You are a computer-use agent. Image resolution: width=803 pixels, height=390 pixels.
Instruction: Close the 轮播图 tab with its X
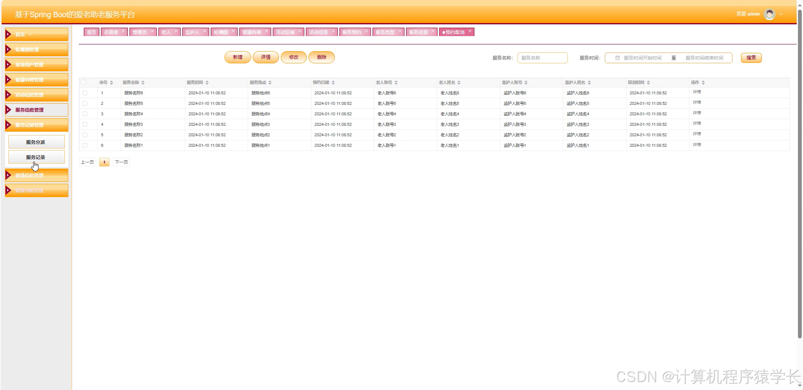(233, 31)
